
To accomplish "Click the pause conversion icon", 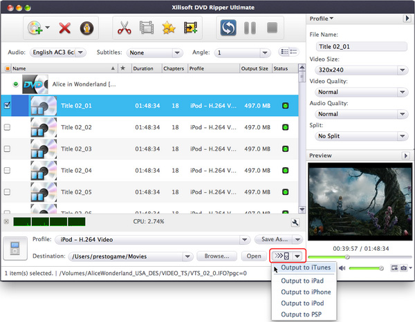I will click(x=250, y=28).
